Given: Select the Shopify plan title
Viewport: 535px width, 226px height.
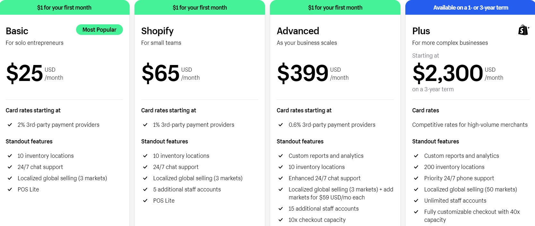Looking at the screenshot, I should click(157, 31).
